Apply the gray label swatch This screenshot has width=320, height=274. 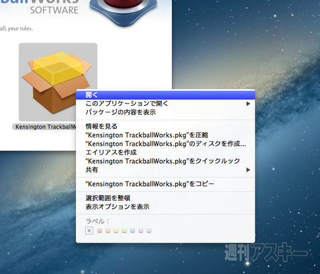pyautogui.click(x=149, y=231)
